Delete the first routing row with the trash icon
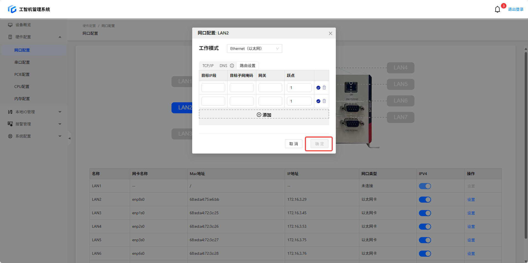Viewport: 528px width, 263px height. (324, 88)
